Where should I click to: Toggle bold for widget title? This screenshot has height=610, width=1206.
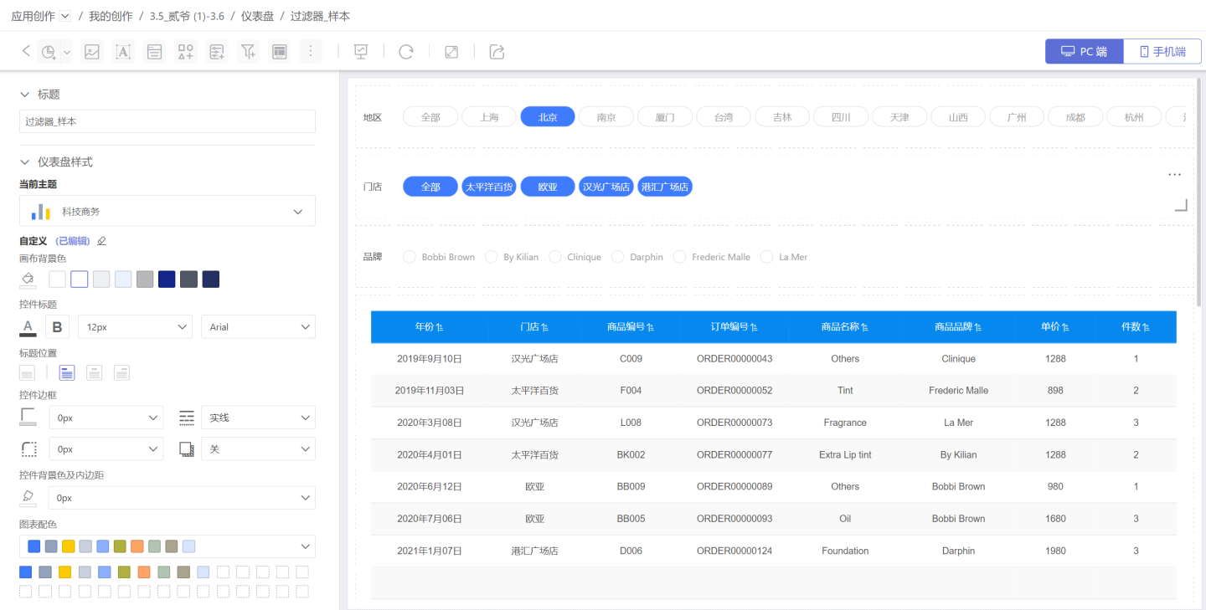coord(58,327)
